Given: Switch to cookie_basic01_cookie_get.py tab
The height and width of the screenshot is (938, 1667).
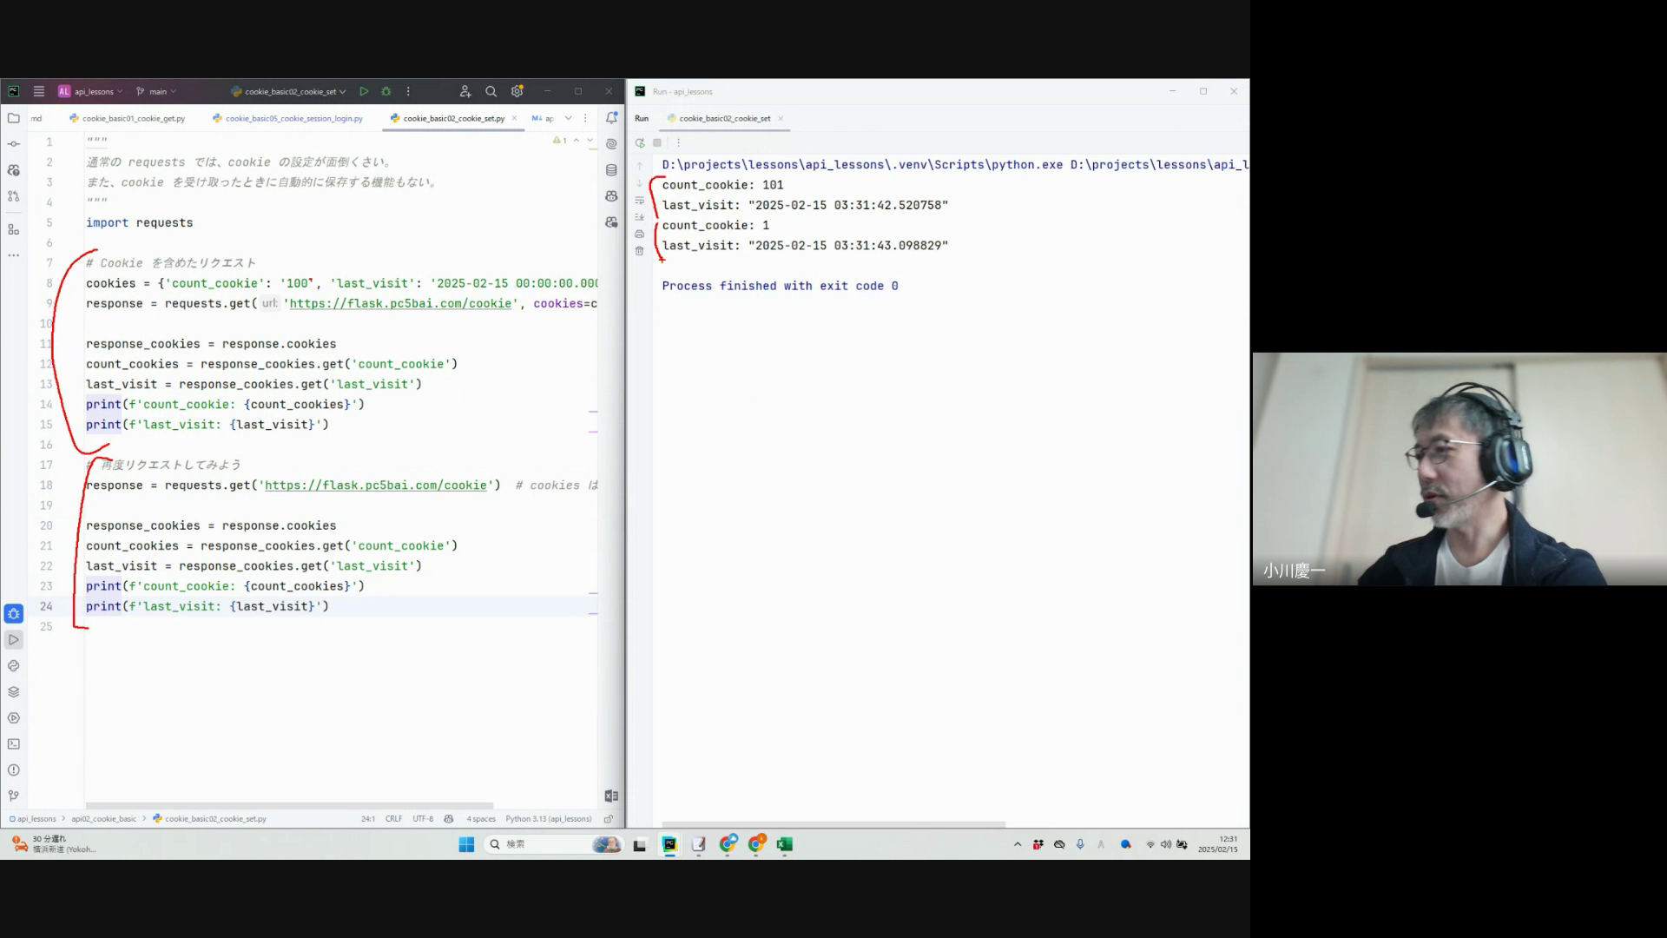Looking at the screenshot, I should (x=132, y=118).
